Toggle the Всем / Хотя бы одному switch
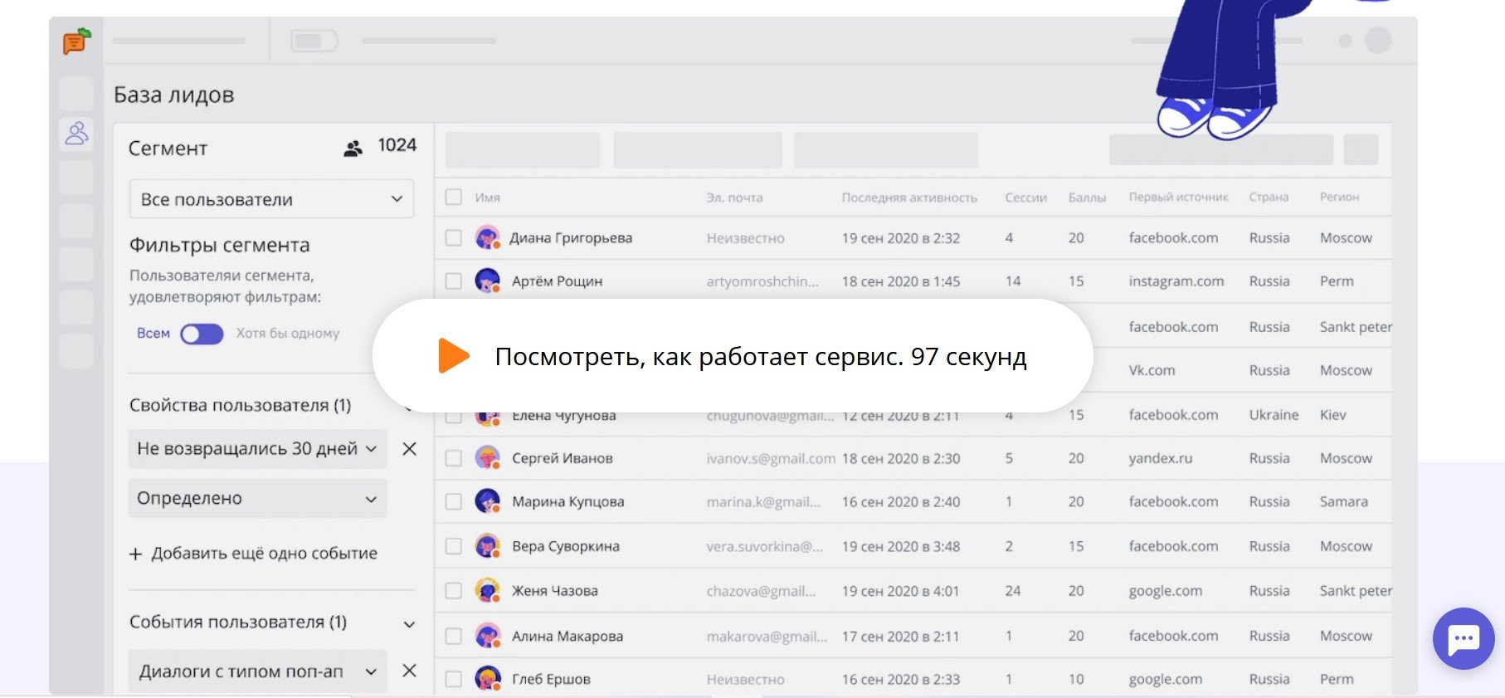1505x698 pixels. tap(202, 334)
